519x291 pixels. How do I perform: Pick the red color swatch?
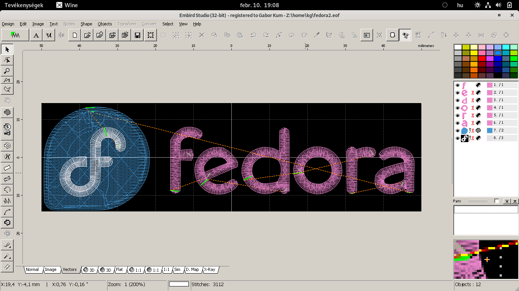(482, 58)
